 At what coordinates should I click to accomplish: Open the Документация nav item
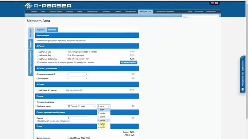[x=92, y=12]
